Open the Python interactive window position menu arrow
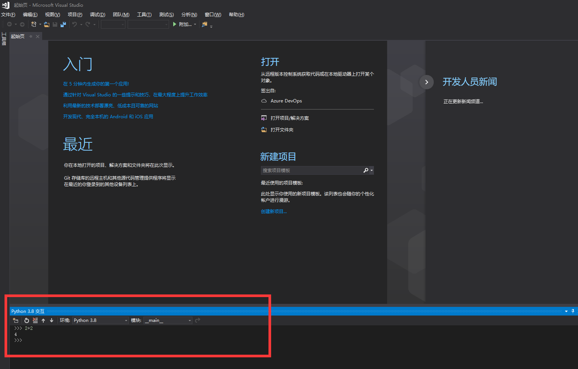This screenshot has width=578, height=369. coord(566,311)
